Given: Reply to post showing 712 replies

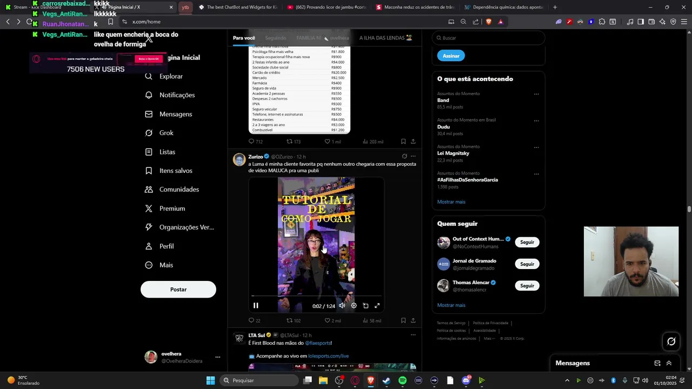Looking at the screenshot, I should (x=255, y=142).
